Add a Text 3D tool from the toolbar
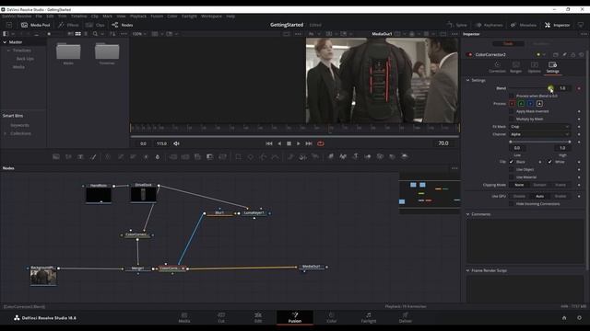This screenshot has width=590, height=331. point(355,157)
